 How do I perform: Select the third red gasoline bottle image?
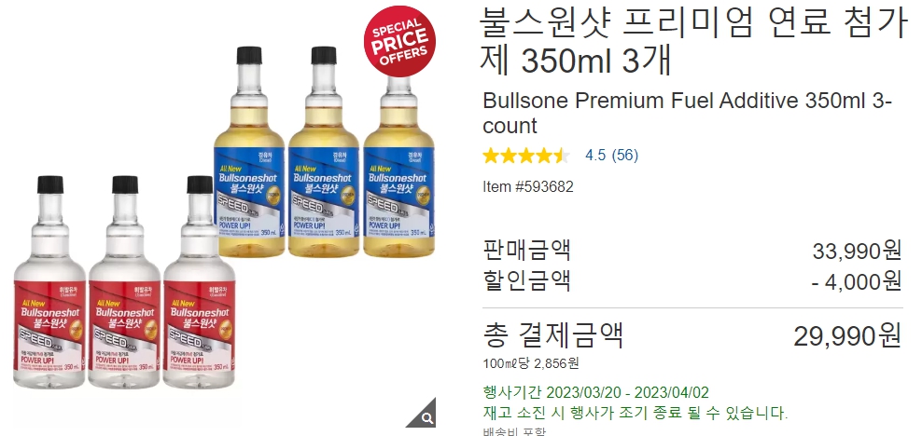[x=200, y=282]
